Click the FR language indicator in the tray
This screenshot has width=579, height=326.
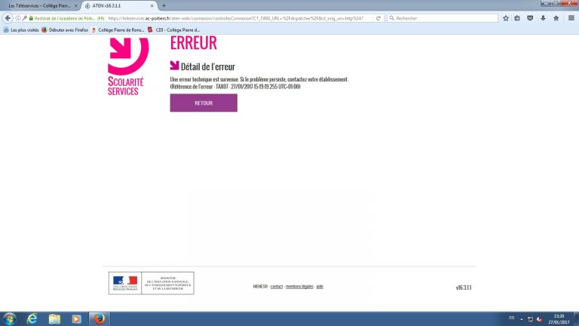tap(511, 318)
